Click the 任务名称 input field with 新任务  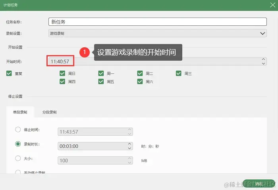coord(157,22)
